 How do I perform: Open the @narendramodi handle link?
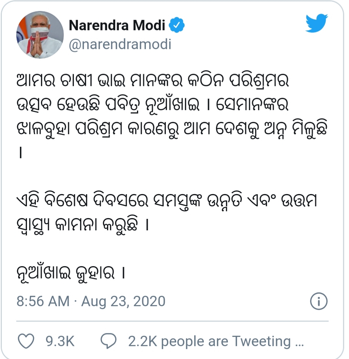(120, 44)
